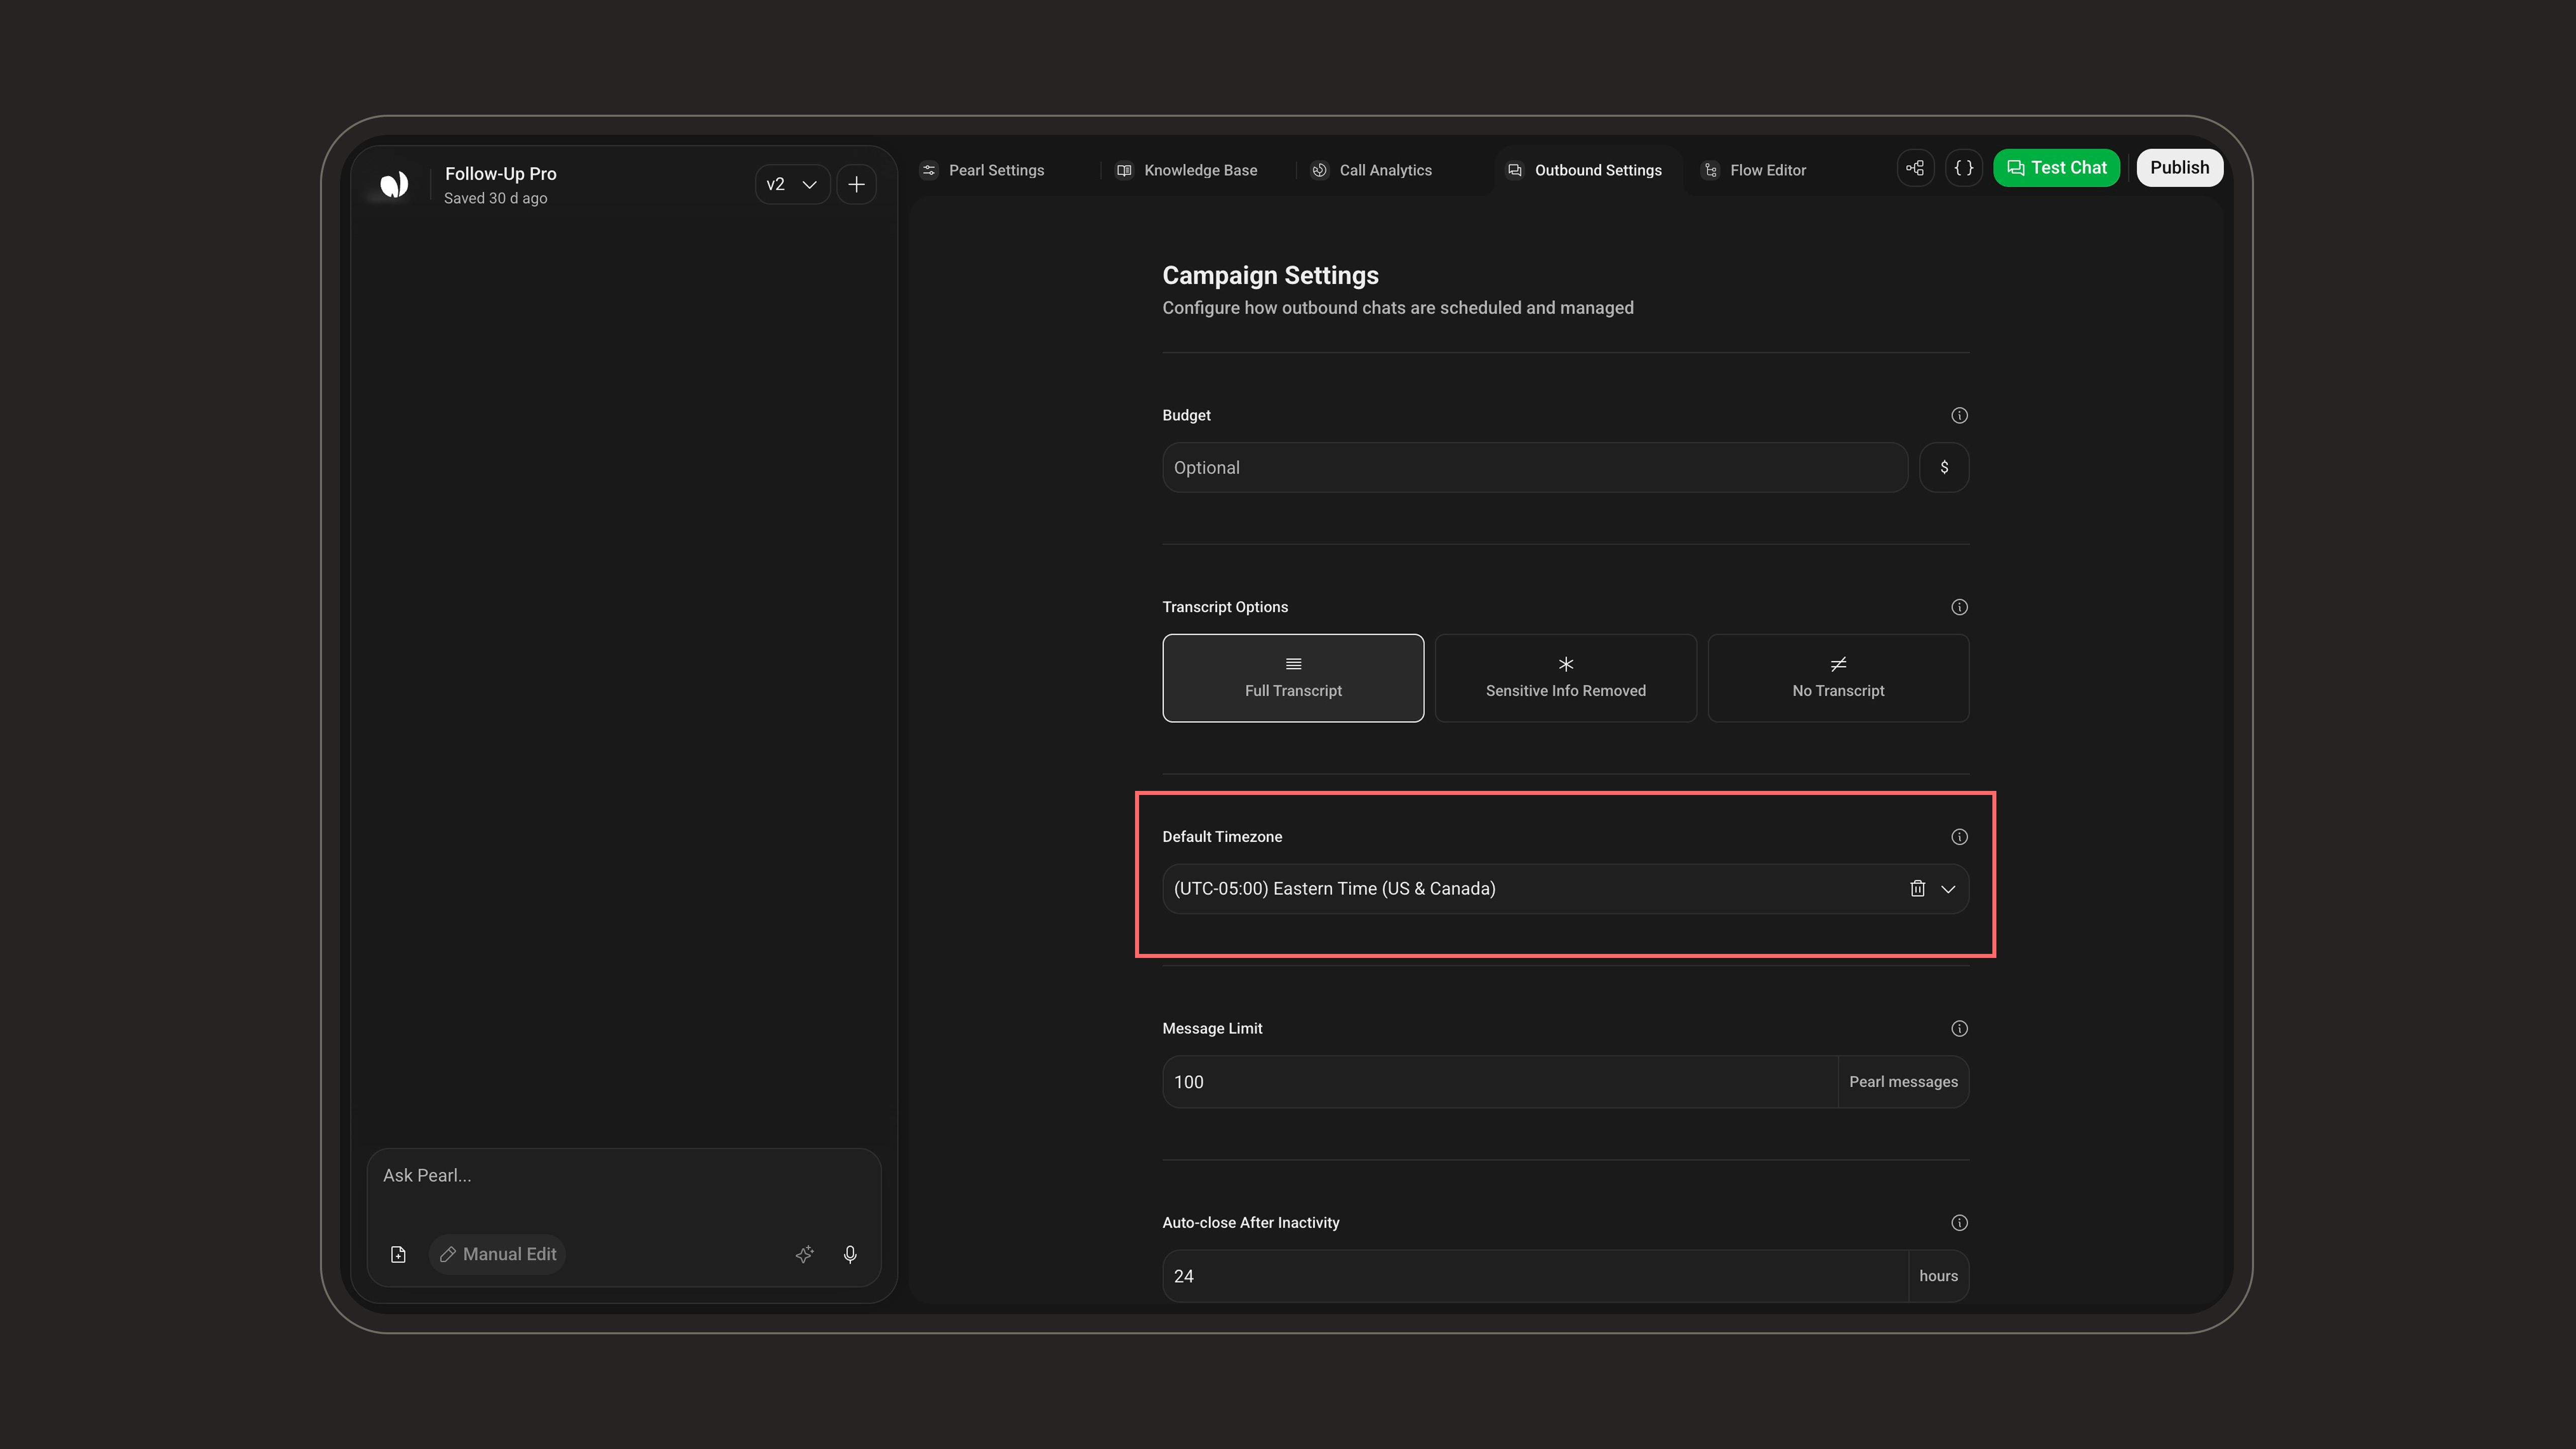Activate the microphone voice input icon

(850, 1254)
